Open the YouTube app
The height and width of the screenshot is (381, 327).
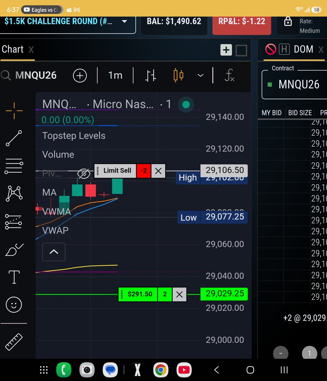coord(184,370)
